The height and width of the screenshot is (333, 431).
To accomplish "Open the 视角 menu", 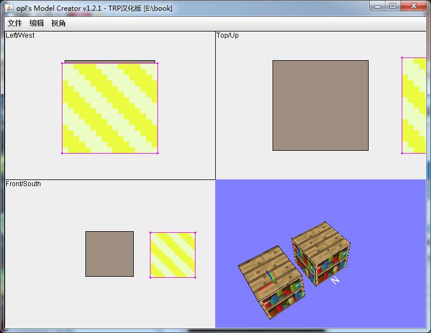I will pos(58,23).
